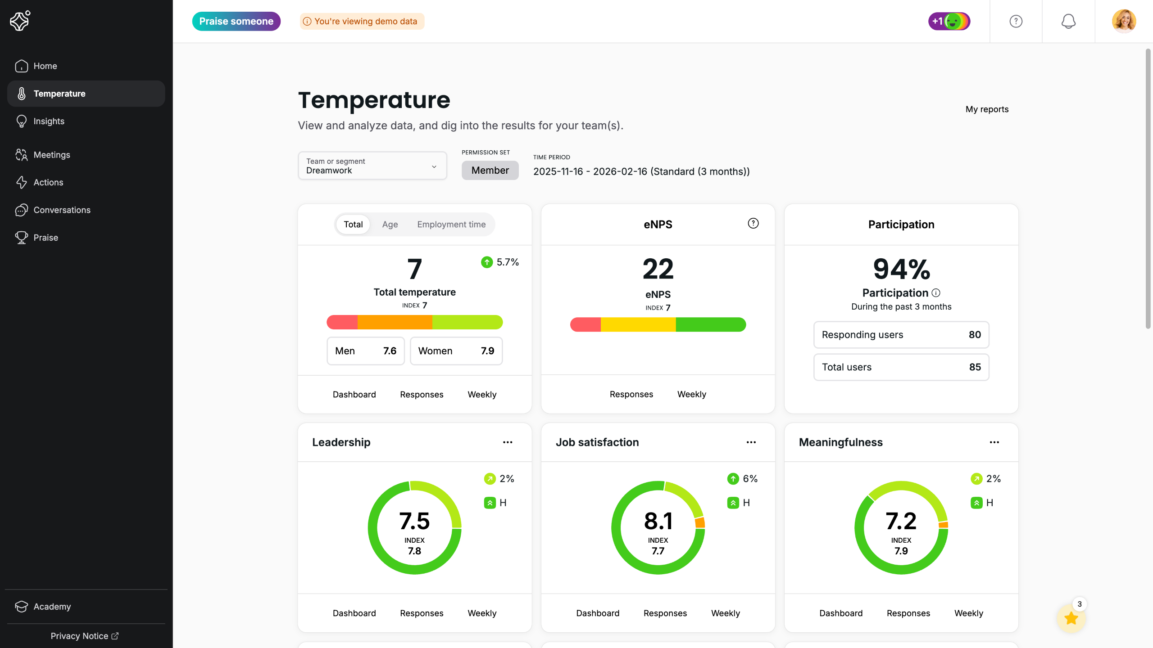Click the Total temperature color bar
This screenshot has width=1153, height=648.
click(x=414, y=322)
